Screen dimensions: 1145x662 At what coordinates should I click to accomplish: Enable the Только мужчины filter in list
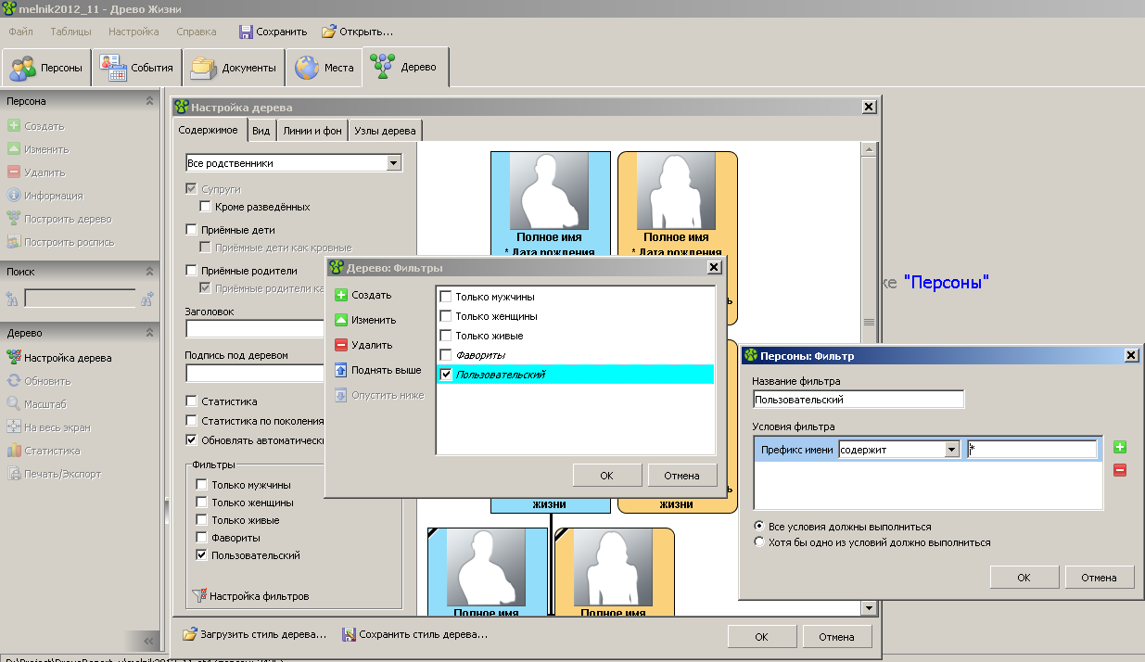click(x=446, y=297)
